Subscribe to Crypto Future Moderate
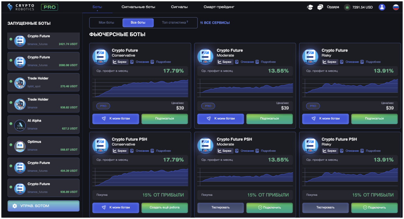 tap(269, 119)
